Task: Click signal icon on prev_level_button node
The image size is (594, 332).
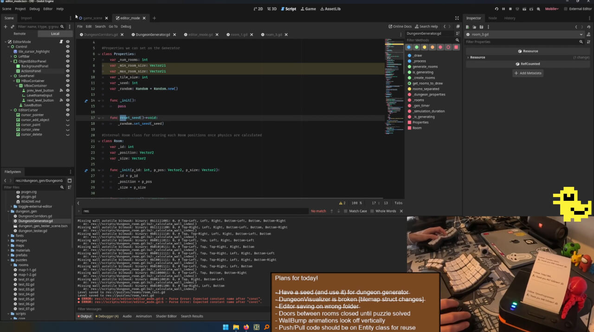Action: pyautogui.click(x=61, y=90)
